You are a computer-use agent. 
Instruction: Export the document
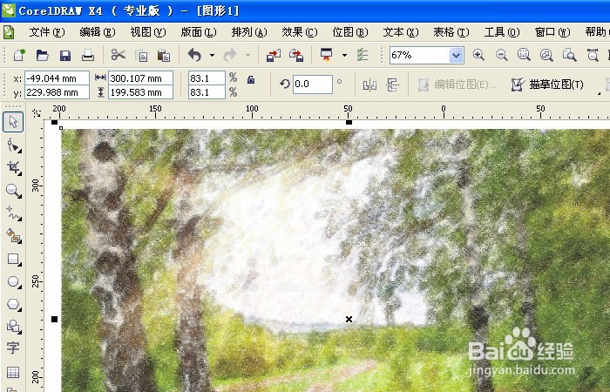click(x=296, y=55)
